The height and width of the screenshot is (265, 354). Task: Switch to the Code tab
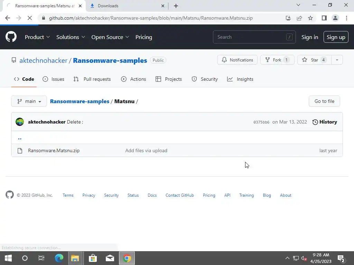pos(24,79)
